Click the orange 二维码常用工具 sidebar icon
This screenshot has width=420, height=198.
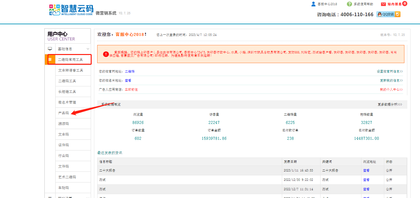pos(50,60)
